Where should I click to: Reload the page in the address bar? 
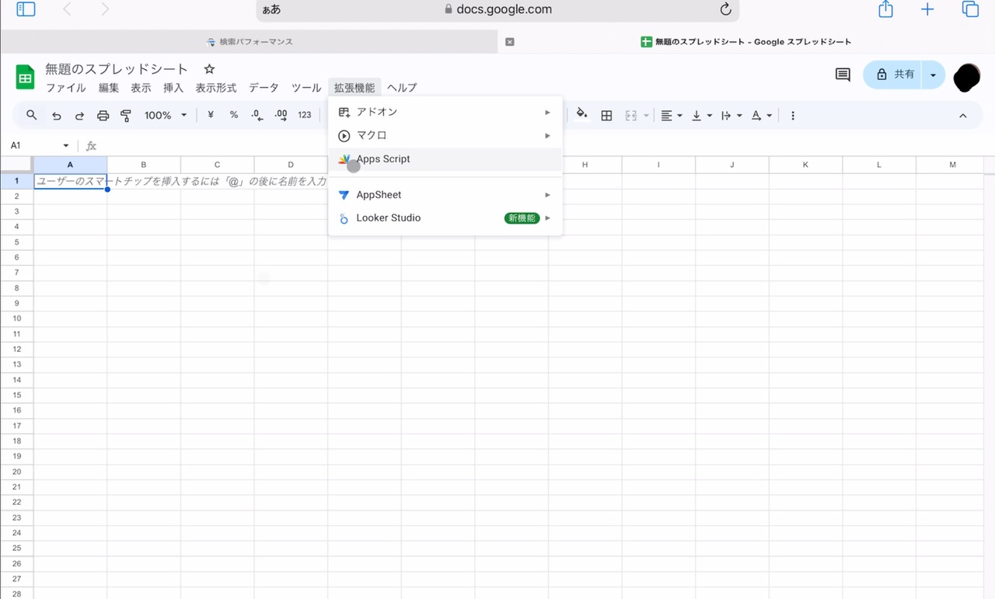tap(725, 9)
